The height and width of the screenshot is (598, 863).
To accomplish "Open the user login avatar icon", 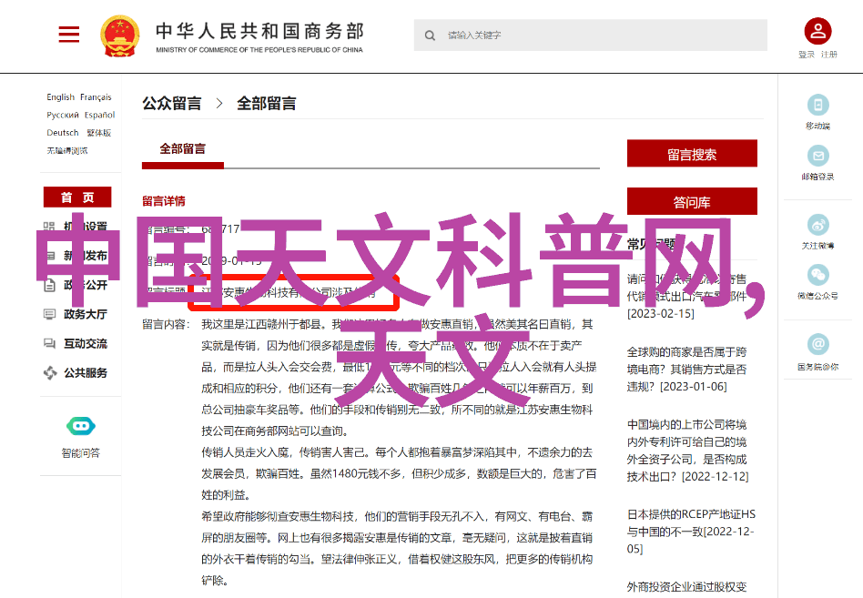I will pos(817,31).
